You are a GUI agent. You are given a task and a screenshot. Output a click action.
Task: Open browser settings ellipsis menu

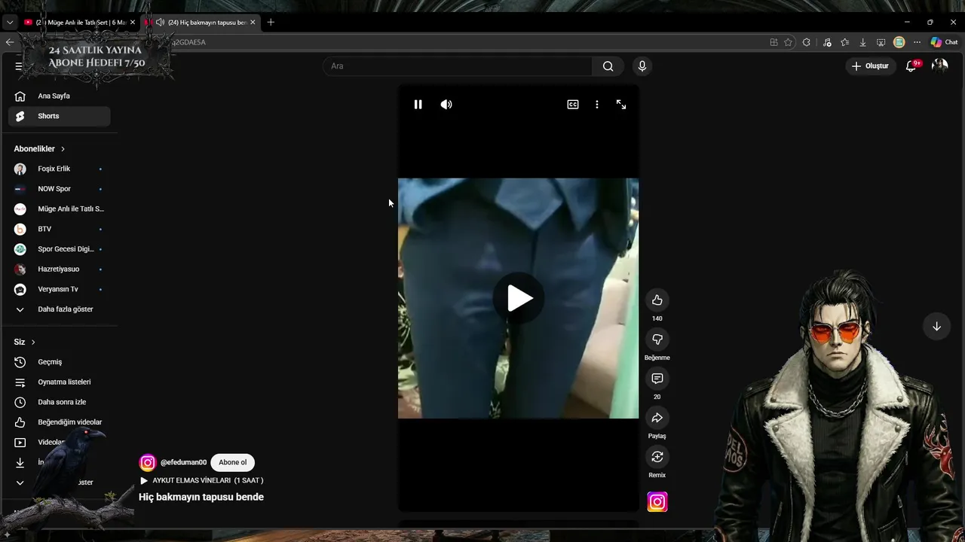(x=917, y=42)
